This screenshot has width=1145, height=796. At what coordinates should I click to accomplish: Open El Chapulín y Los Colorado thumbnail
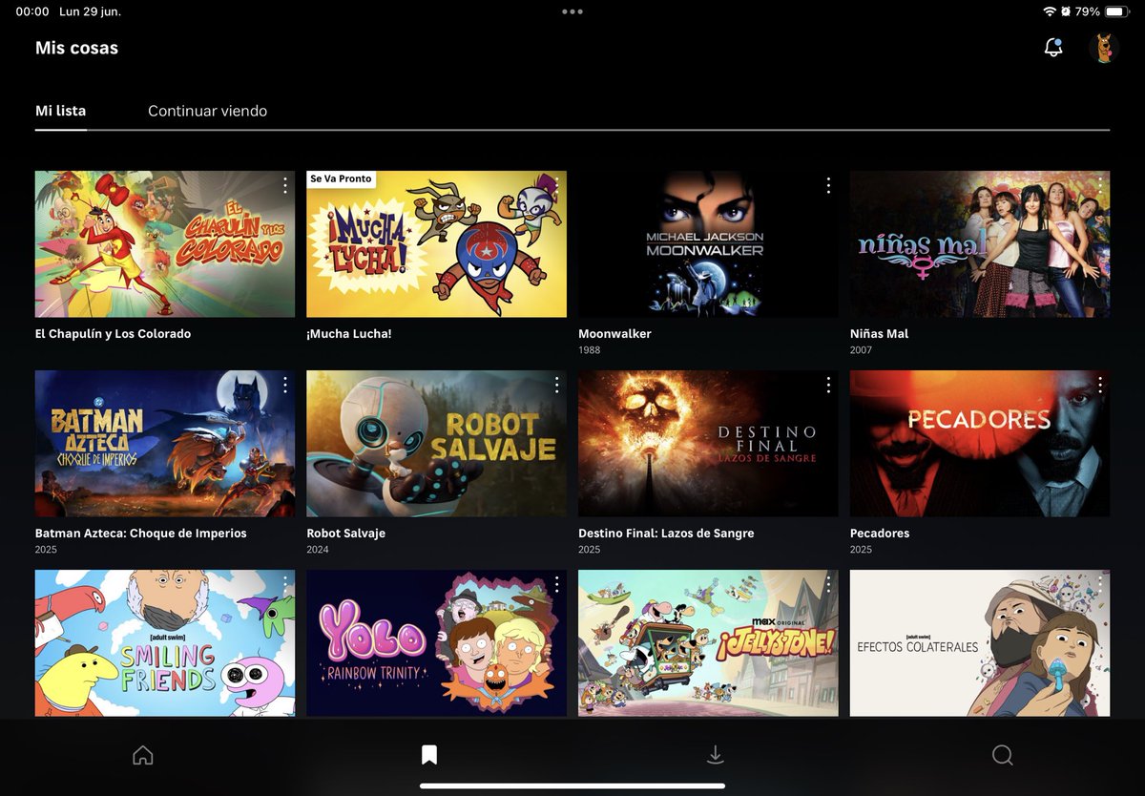coord(165,244)
